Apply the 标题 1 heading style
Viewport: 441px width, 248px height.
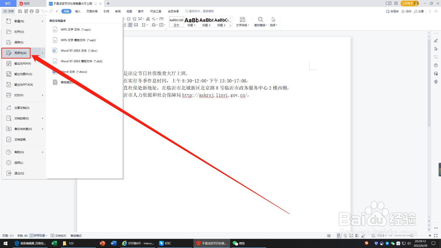tap(191, 22)
